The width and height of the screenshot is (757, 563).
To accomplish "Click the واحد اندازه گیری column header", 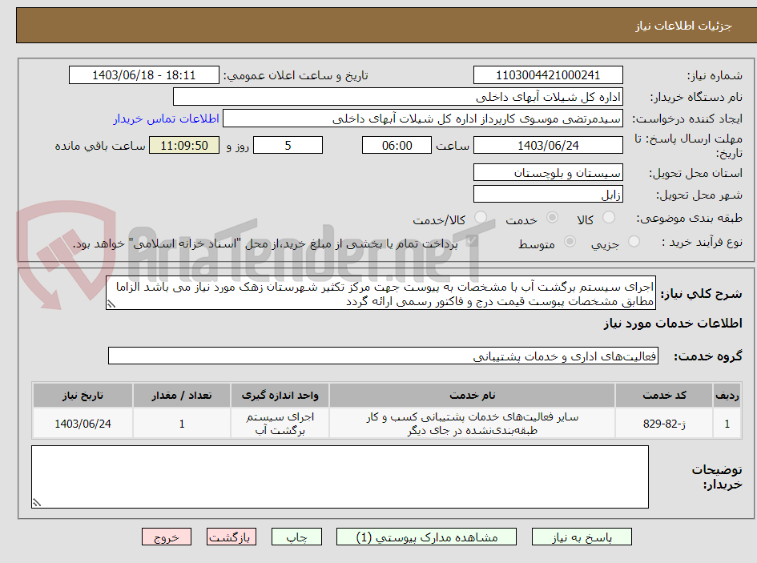I will tap(280, 396).
